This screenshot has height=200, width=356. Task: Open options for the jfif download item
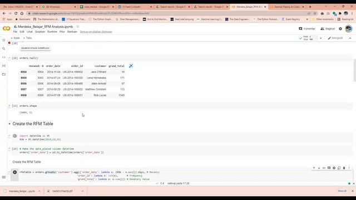pyautogui.click(x=82, y=191)
